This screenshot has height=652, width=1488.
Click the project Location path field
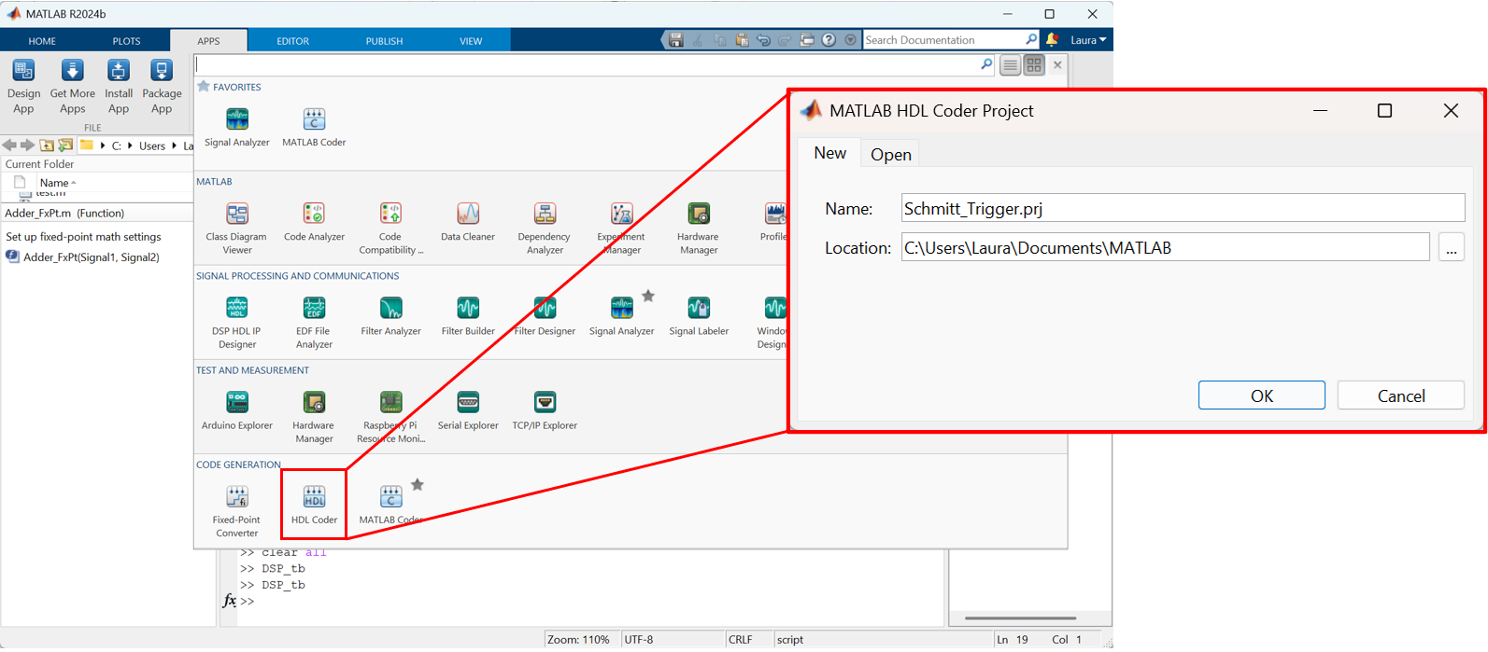(x=1165, y=247)
